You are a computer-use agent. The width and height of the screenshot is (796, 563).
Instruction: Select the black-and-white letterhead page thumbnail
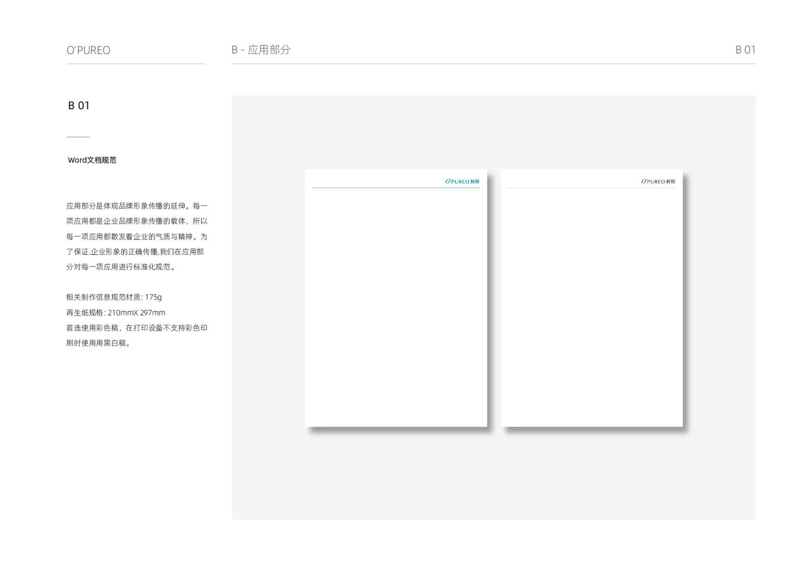(591, 298)
